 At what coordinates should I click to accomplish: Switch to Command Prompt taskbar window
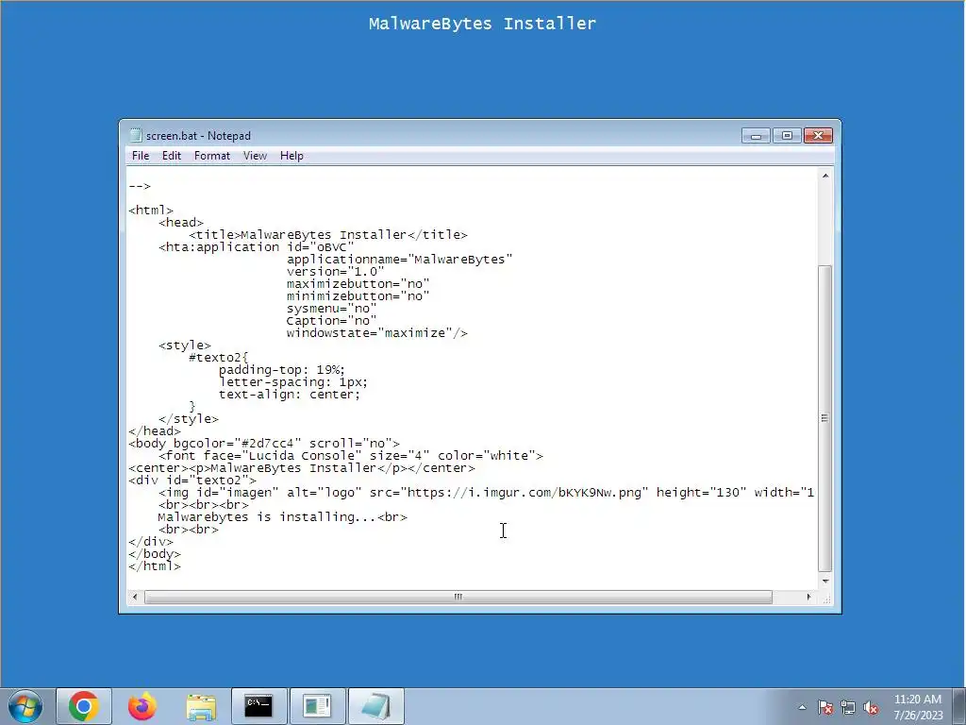coord(258,706)
